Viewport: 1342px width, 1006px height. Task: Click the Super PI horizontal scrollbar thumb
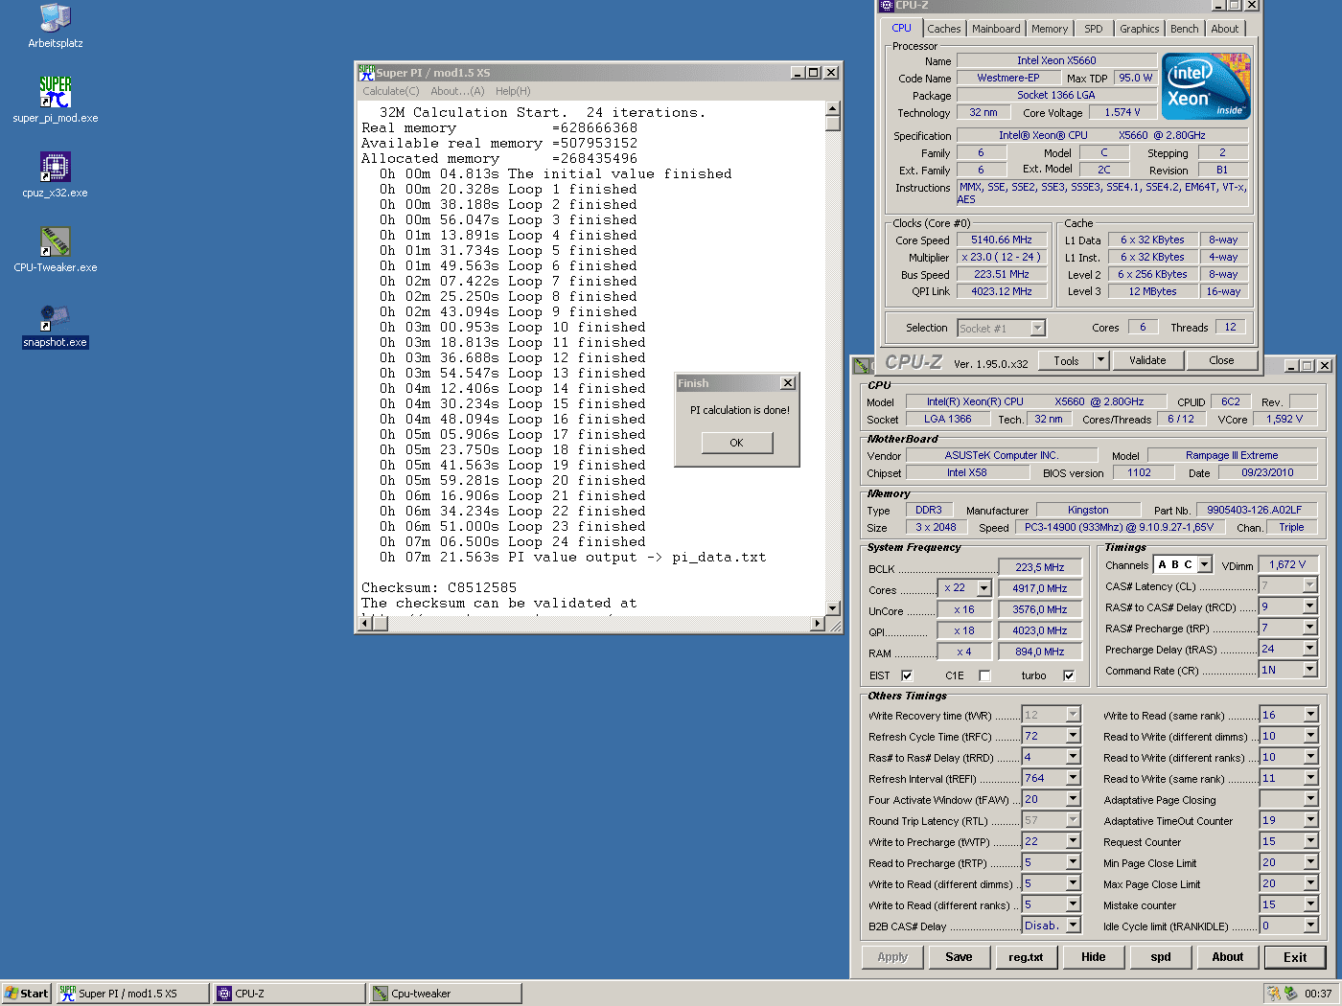coord(380,624)
